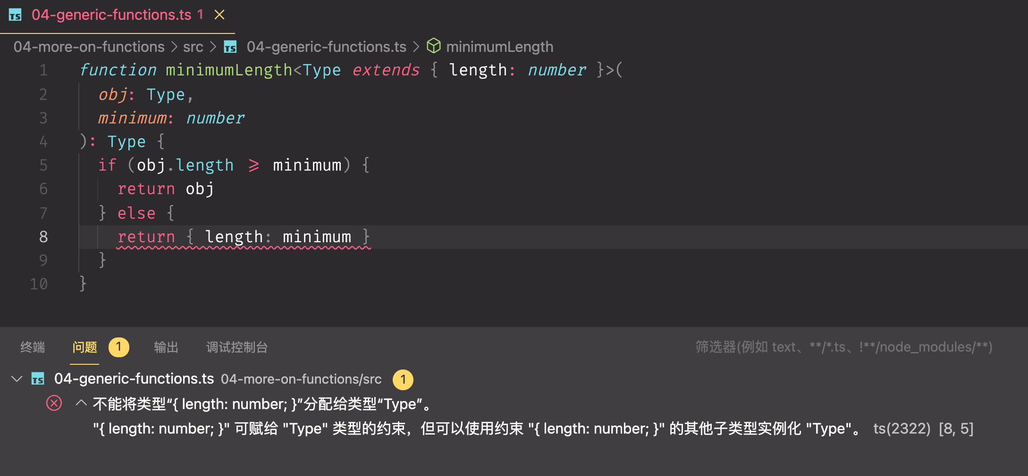Click return obj on line 6
This screenshot has height=476, width=1028.
coord(166,189)
